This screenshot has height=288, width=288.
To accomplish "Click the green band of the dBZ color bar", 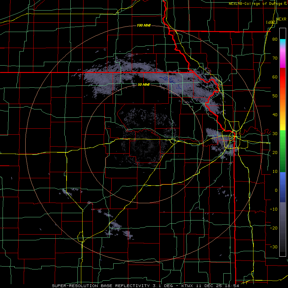I will [x=283, y=151].
